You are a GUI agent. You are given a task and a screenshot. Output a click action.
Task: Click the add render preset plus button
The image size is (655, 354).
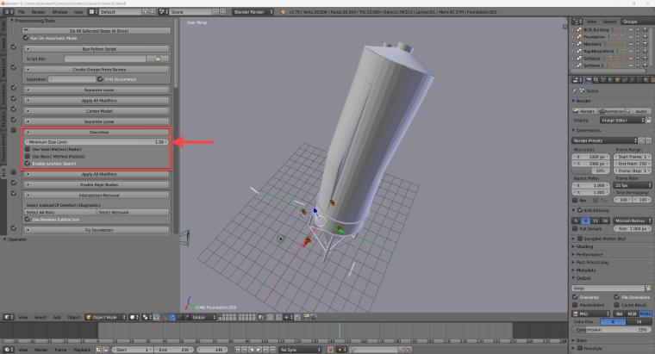pyautogui.click(x=642, y=140)
